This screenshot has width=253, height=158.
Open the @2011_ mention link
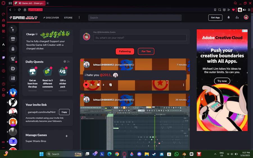tap(106, 75)
